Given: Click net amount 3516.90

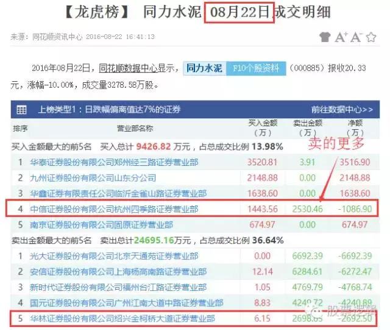Looking at the screenshot, I should pos(355,162).
